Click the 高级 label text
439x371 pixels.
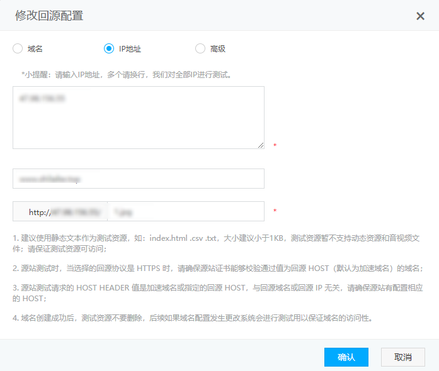(x=218, y=48)
